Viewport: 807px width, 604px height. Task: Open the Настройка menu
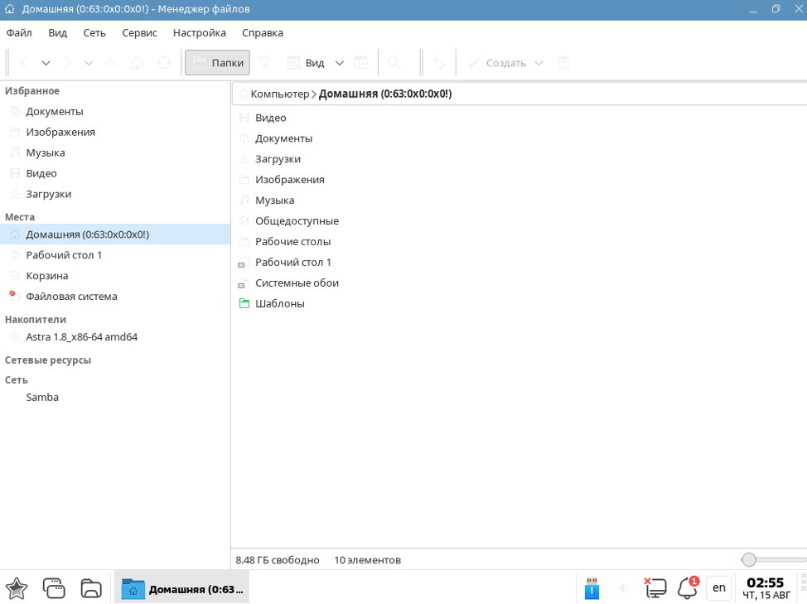pos(199,33)
